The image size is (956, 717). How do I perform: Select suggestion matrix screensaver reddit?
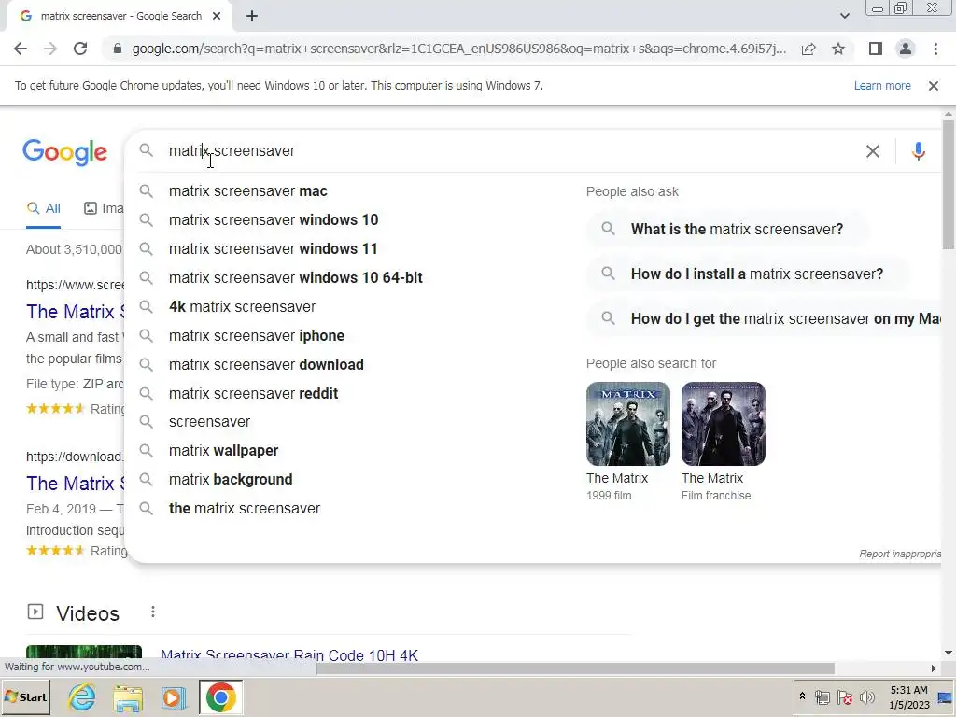253,394
